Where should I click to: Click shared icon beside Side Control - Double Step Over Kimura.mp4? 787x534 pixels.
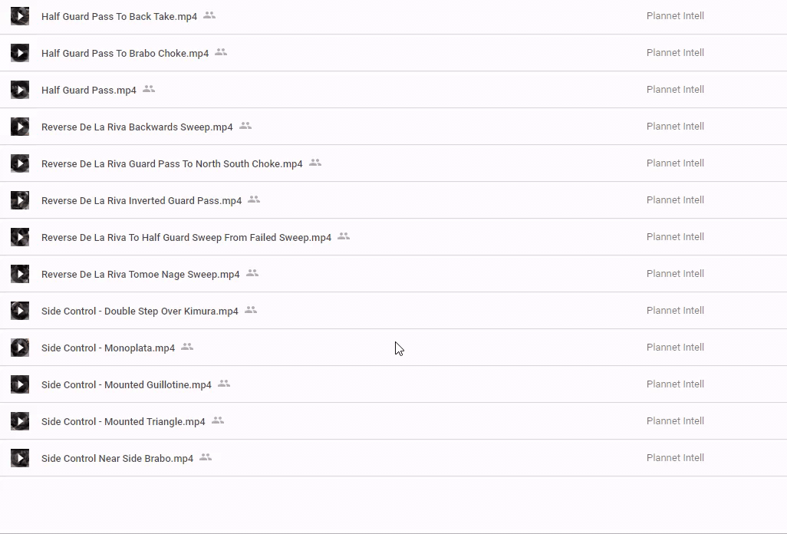coord(251,310)
